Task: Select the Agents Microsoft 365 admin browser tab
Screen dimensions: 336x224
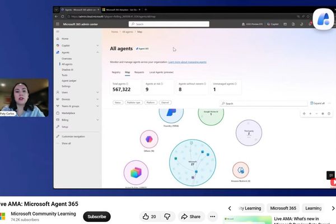Action: click(80, 10)
